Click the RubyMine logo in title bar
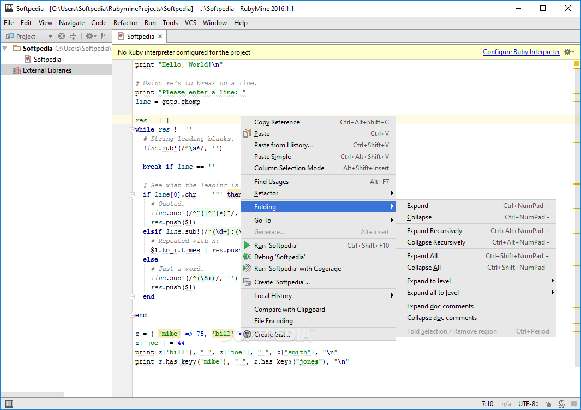This screenshot has height=410, width=581. (x=9, y=8)
